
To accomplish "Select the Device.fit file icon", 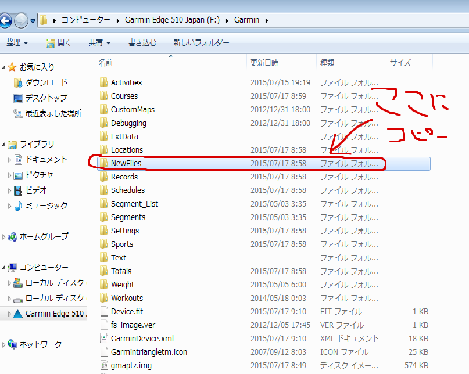I will 104,311.
